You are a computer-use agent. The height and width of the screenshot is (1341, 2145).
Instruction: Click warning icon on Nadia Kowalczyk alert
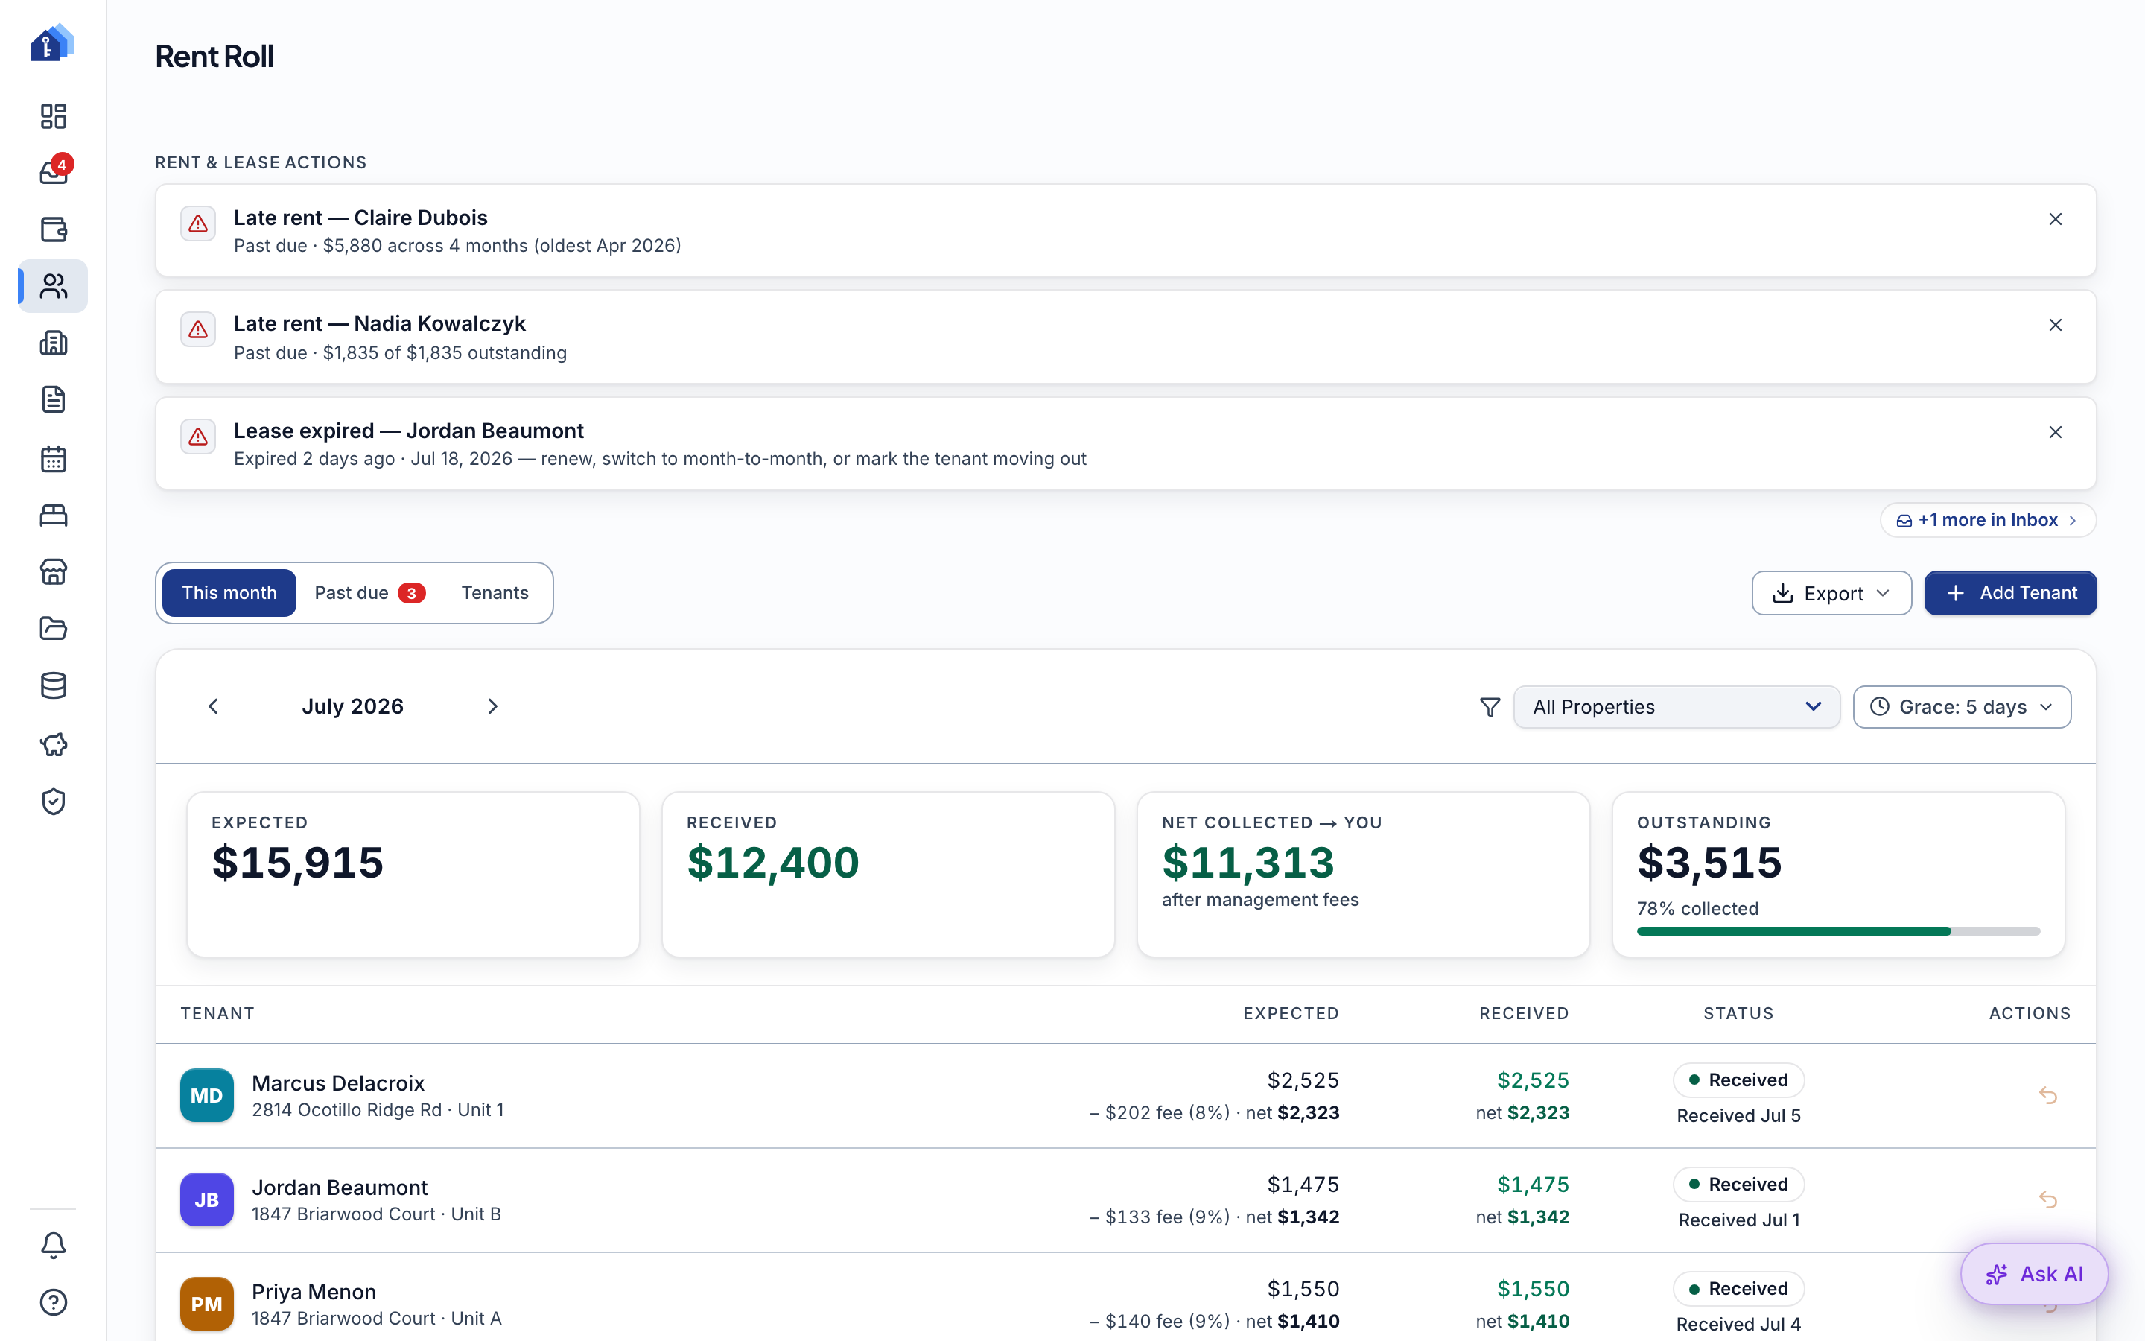197,330
